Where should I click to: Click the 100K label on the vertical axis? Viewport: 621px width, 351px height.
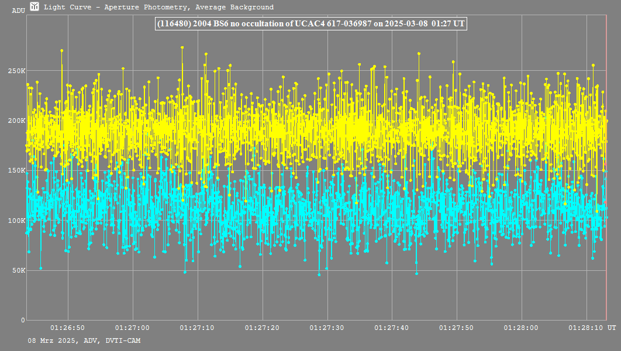coord(16,221)
